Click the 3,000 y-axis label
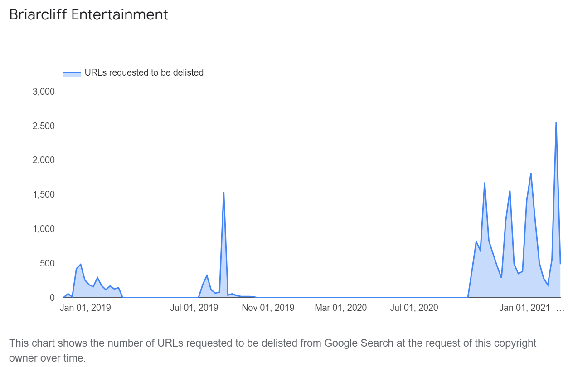568x367 pixels. (44, 92)
